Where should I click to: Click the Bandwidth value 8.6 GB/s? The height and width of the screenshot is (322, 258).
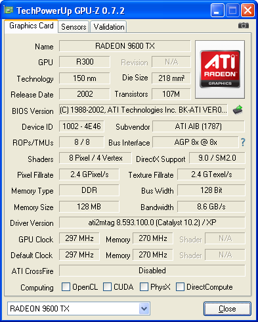211,207
